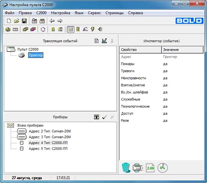Click the read from console icon
Image resolution: width=207 pixels, height=183 pixels.
34,21
